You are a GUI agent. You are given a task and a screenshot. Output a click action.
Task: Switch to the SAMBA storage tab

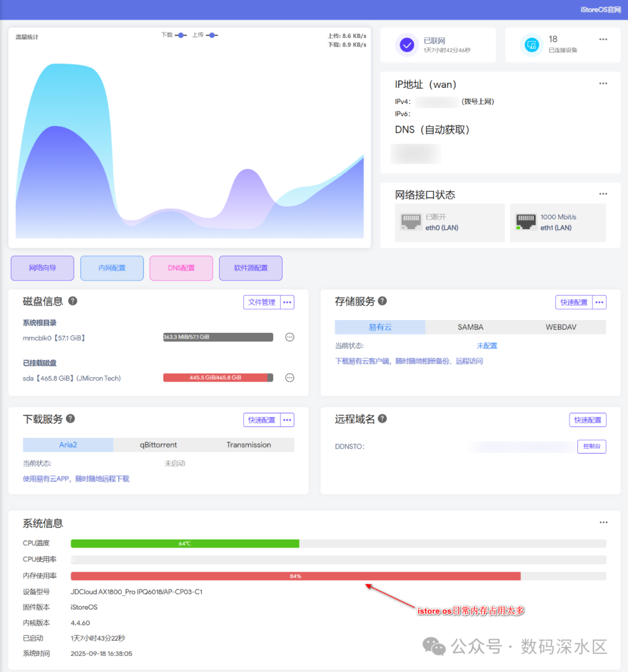470,327
